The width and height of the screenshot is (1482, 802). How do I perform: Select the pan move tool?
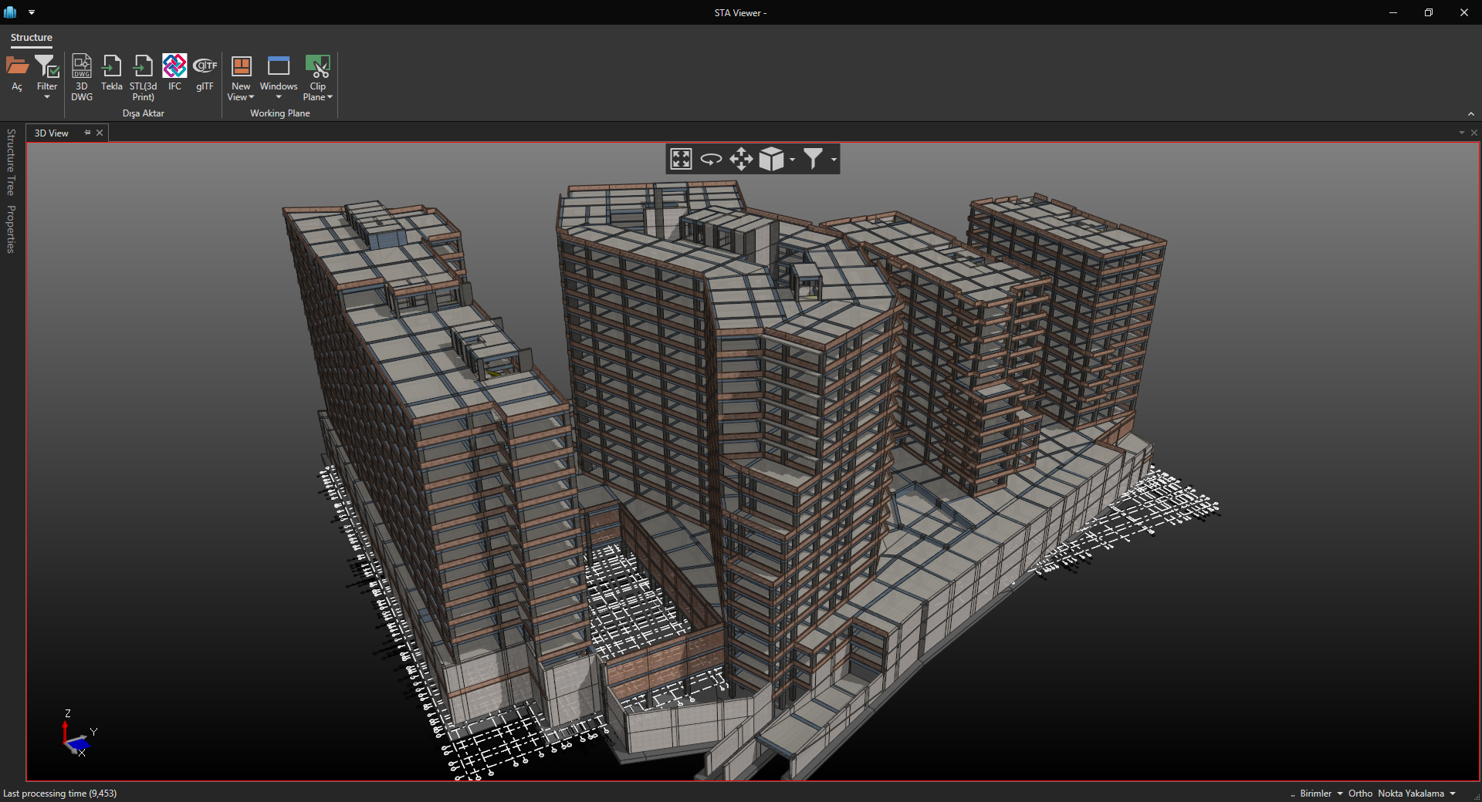click(741, 159)
